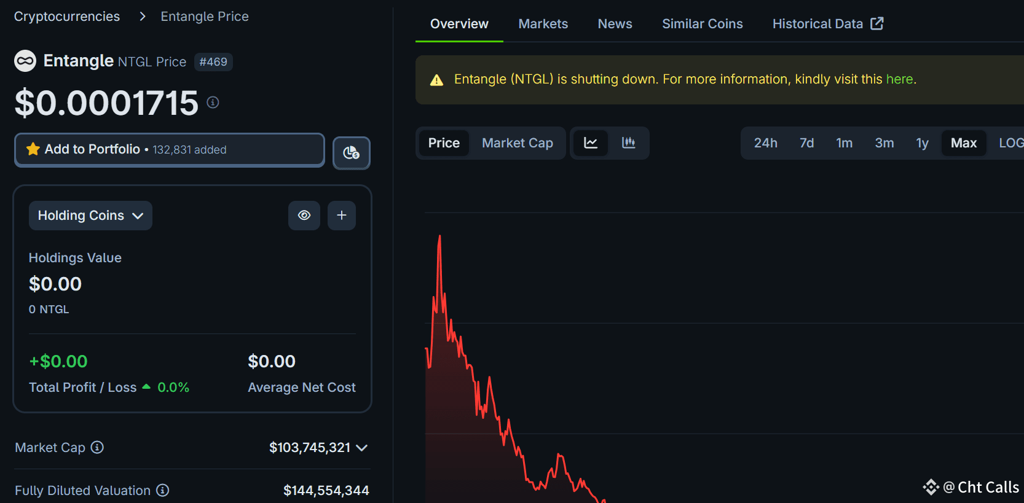Viewport: 1024px width, 503px height.
Task: Click the Entangle coin logo icon
Action: [x=25, y=61]
